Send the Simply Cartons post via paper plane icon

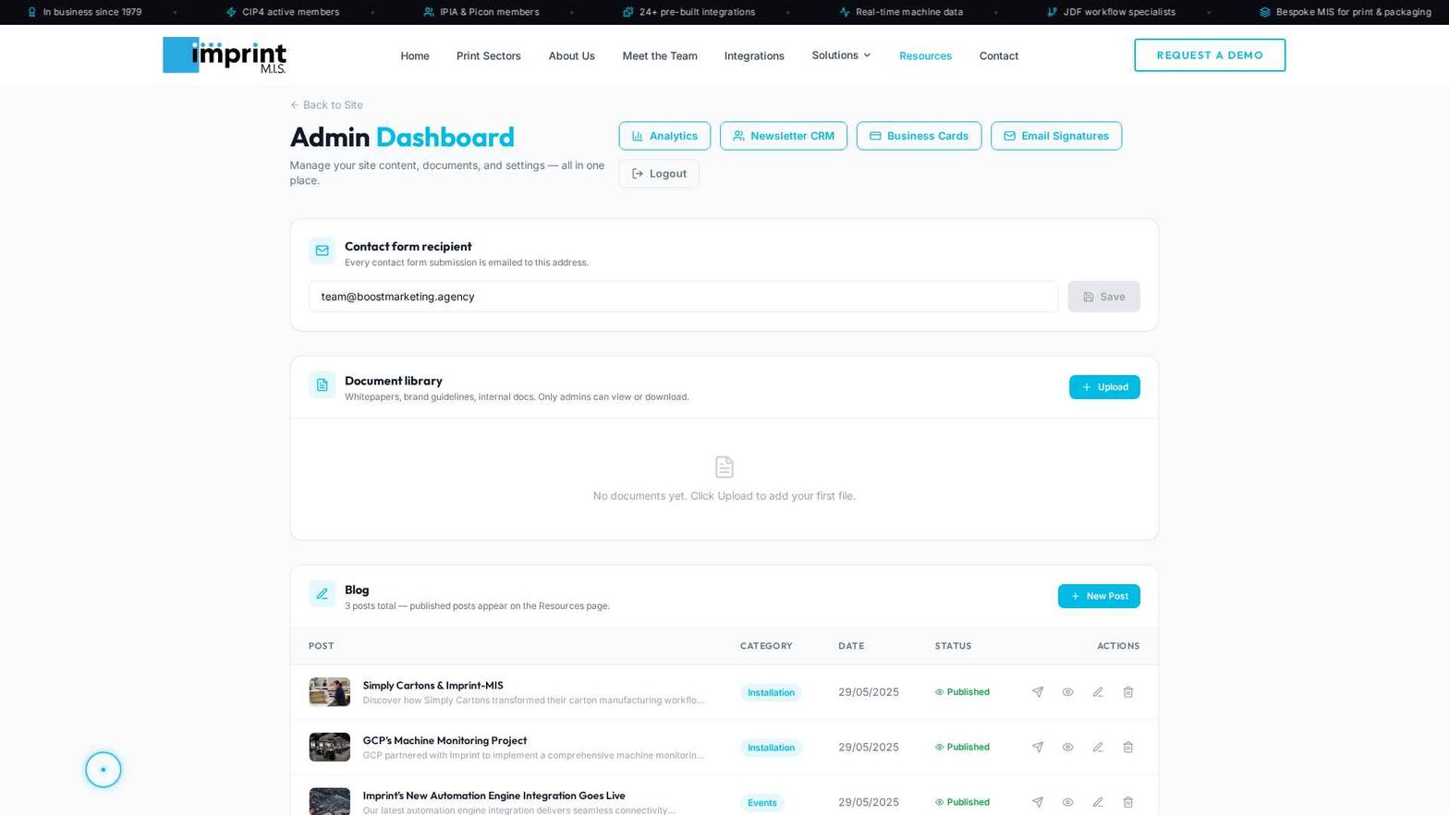coord(1038,692)
